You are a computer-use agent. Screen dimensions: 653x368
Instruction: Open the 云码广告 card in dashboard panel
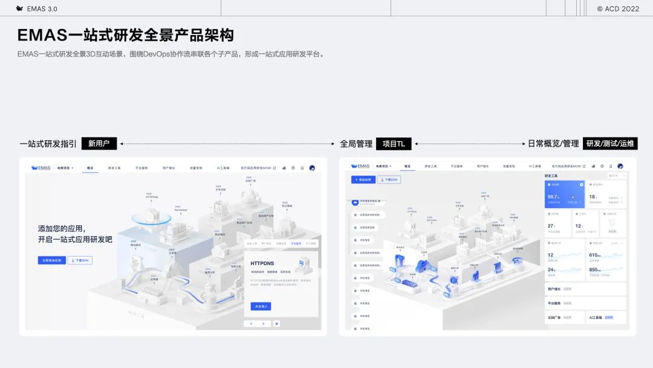(564, 317)
